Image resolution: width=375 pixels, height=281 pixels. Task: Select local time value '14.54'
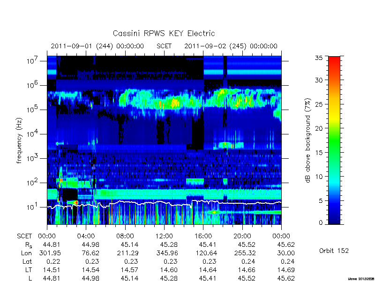pyautogui.click(x=90, y=270)
